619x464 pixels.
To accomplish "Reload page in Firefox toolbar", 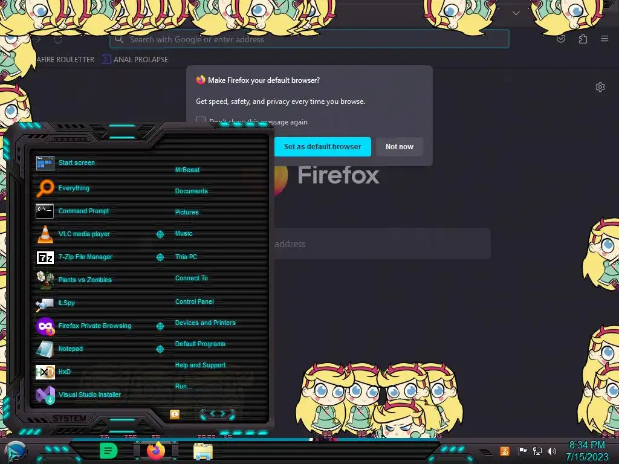I will point(58,39).
